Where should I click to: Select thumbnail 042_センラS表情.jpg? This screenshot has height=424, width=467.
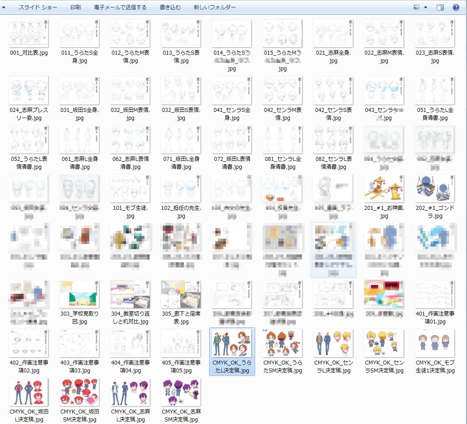[333, 91]
